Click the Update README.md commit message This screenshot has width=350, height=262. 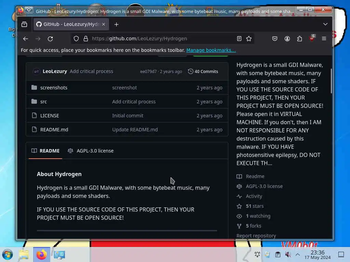click(135, 130)
